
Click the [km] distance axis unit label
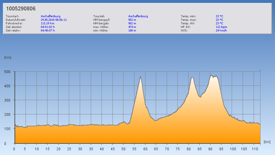pyautogui.click(x=267, y=142)
